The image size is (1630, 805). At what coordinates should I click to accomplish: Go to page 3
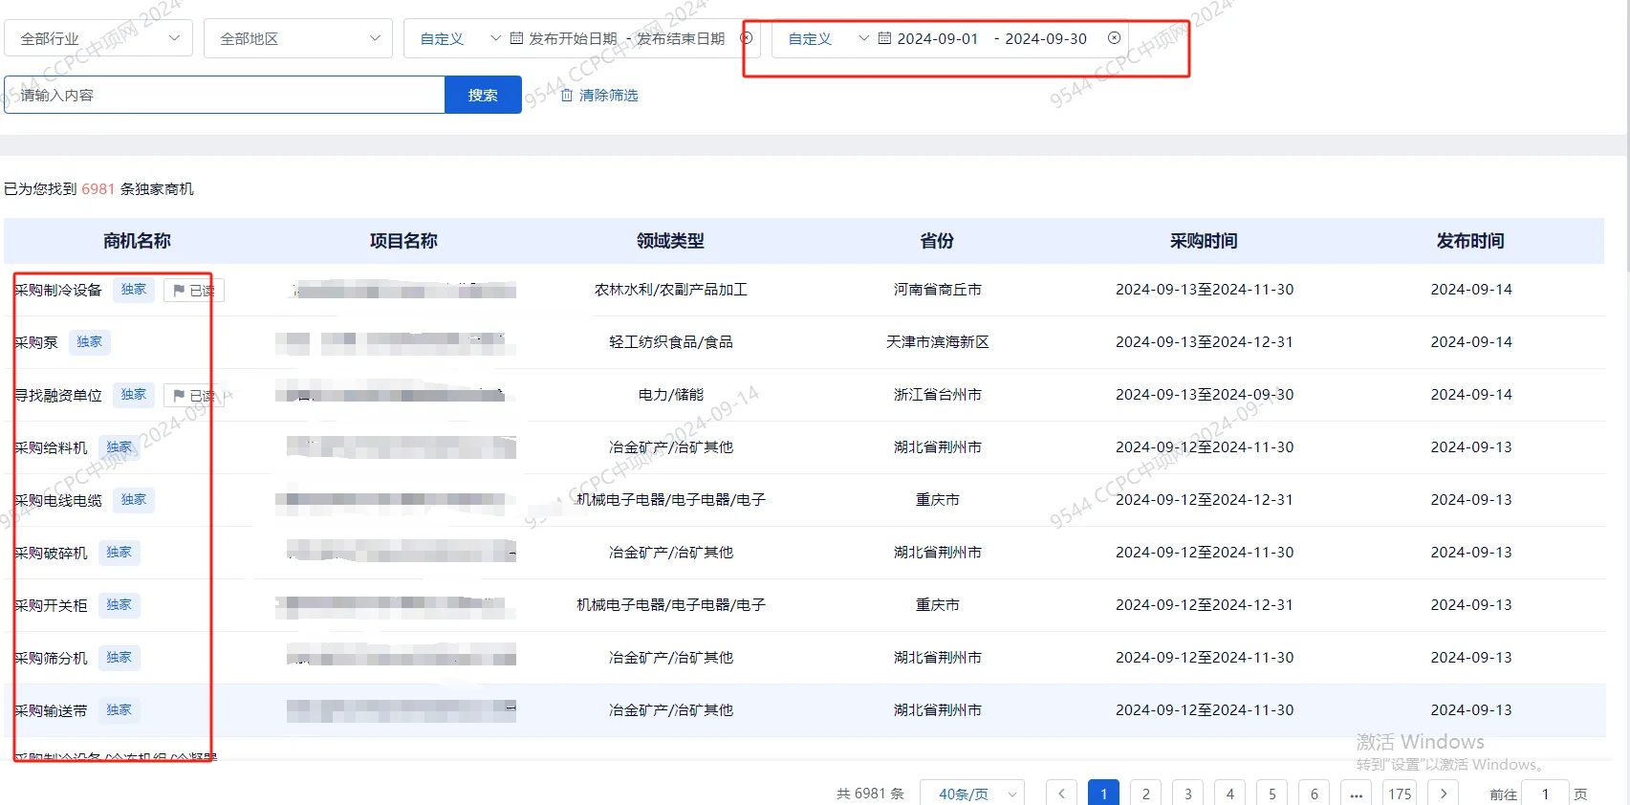click(x=1187, y=794)
